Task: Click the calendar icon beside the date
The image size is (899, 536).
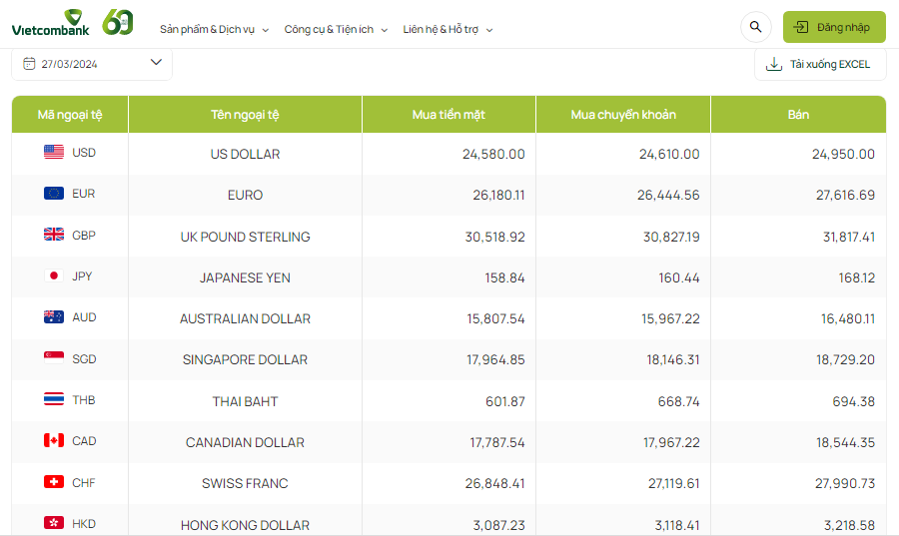Action: 29,63
